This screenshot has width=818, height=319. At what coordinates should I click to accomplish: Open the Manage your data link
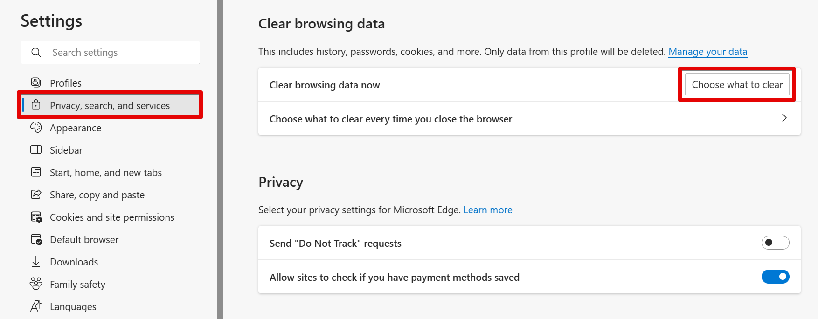707,51
